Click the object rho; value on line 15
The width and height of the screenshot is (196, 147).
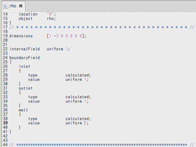click(51, 18)
